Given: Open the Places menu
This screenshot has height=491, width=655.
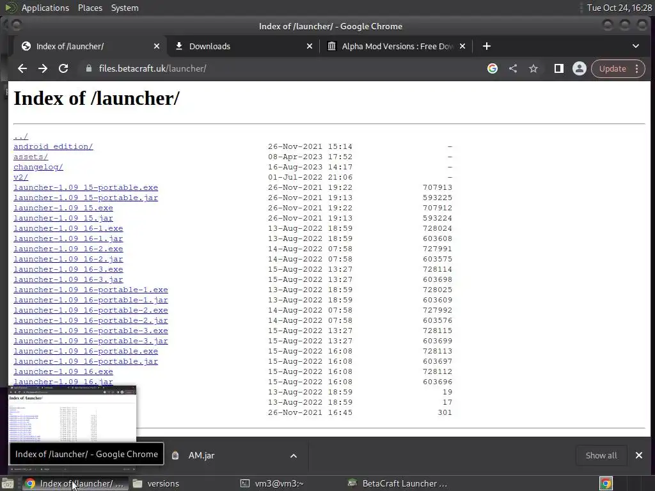Looking at the screenshot, I should pyautogui.click(x=90, y=8).
